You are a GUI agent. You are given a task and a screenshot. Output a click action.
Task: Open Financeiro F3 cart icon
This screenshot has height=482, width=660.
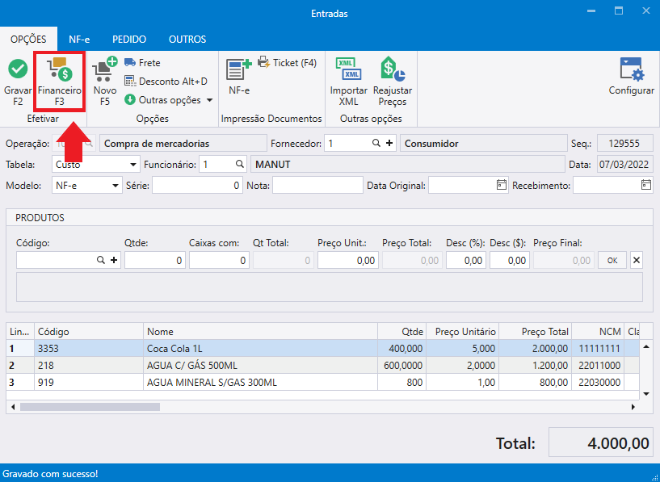point(59,69)
